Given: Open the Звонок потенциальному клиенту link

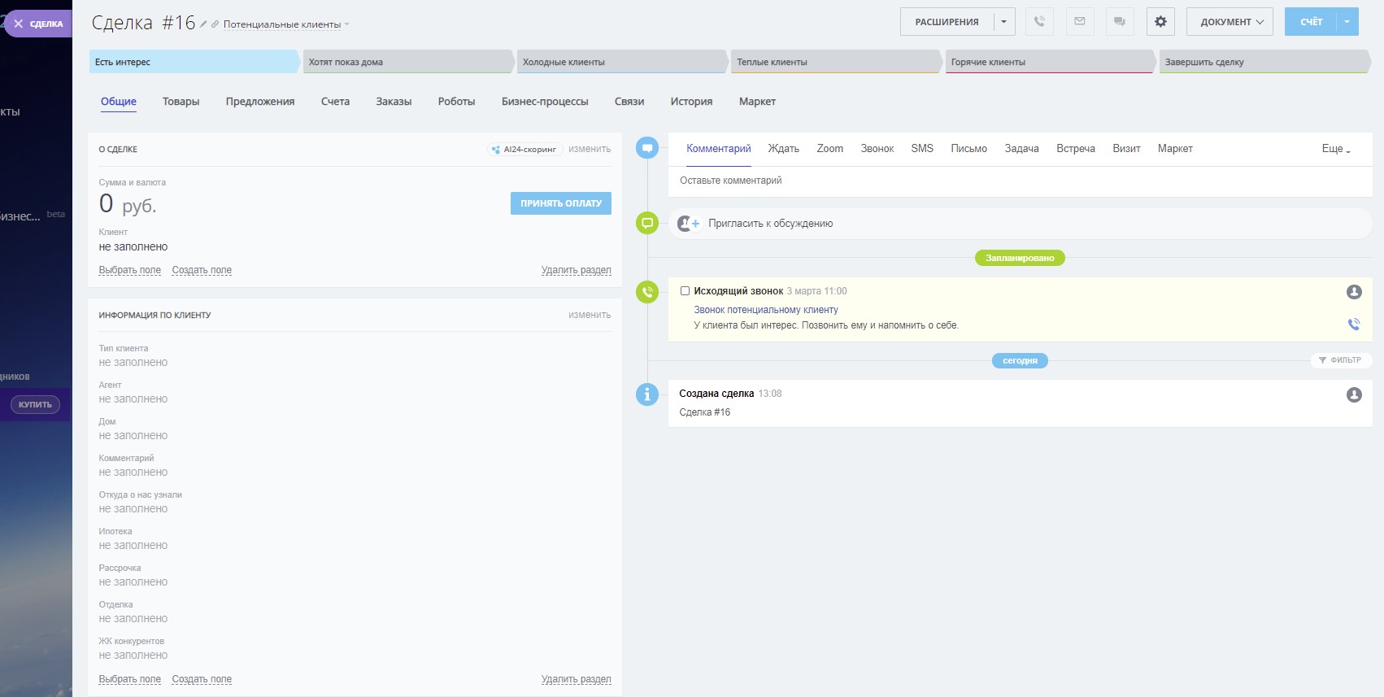Looking at the screenshot, I should pos(765,310).
